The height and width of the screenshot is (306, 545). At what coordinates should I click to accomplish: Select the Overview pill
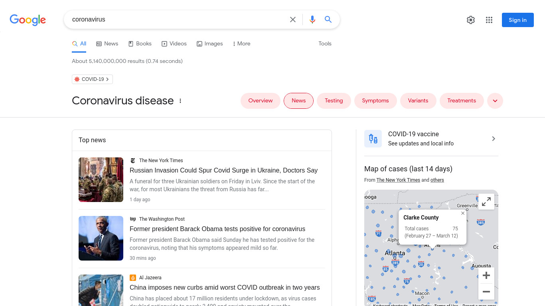261,101
